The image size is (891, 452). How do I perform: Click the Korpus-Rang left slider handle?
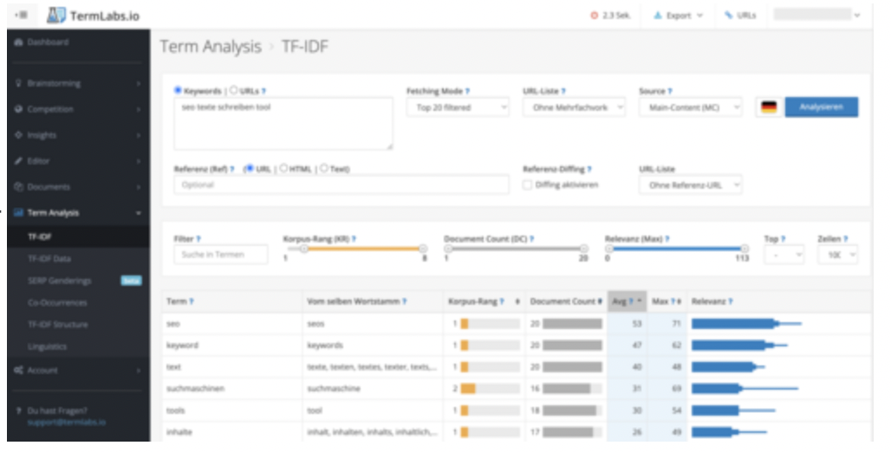[x=304, y=249]
